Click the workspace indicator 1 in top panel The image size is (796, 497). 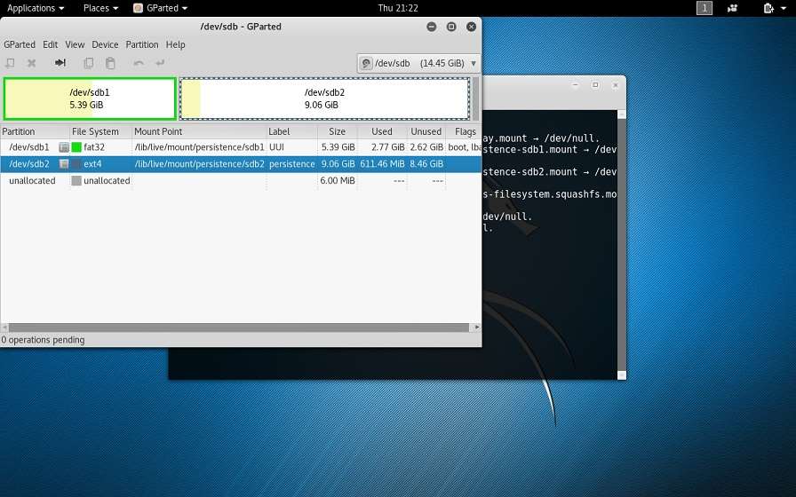coord(704,8)
